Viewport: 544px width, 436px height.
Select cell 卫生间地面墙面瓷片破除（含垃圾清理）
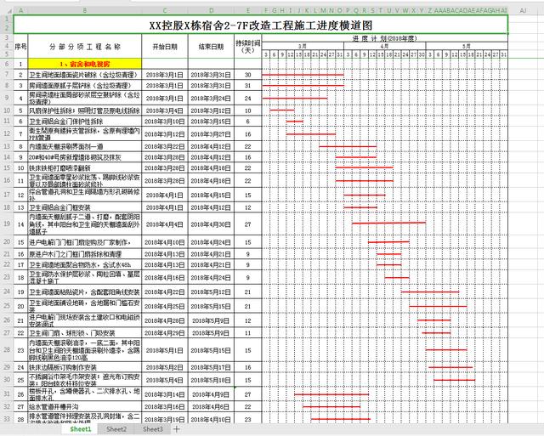[85, 75]
